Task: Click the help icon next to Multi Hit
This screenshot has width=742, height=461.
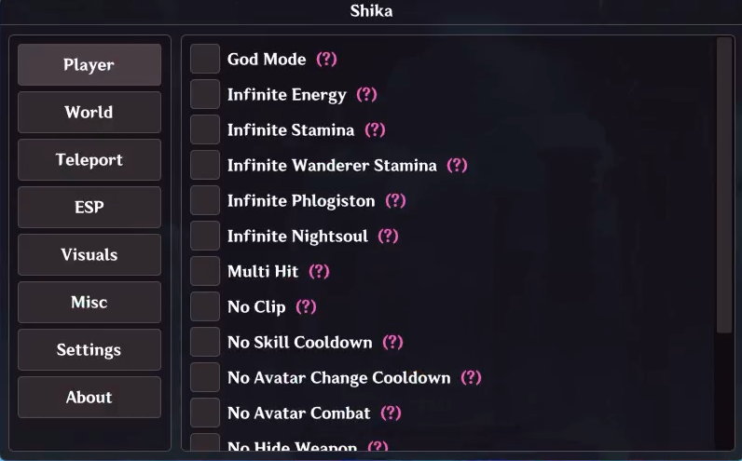Action: 319,271
